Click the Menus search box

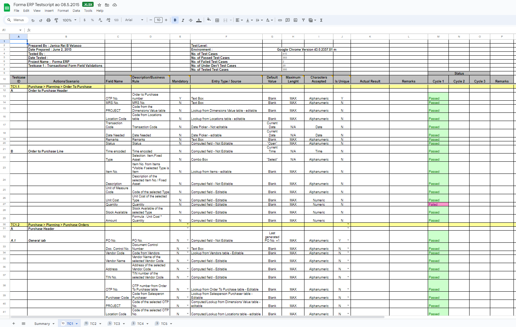coord(16,20)
